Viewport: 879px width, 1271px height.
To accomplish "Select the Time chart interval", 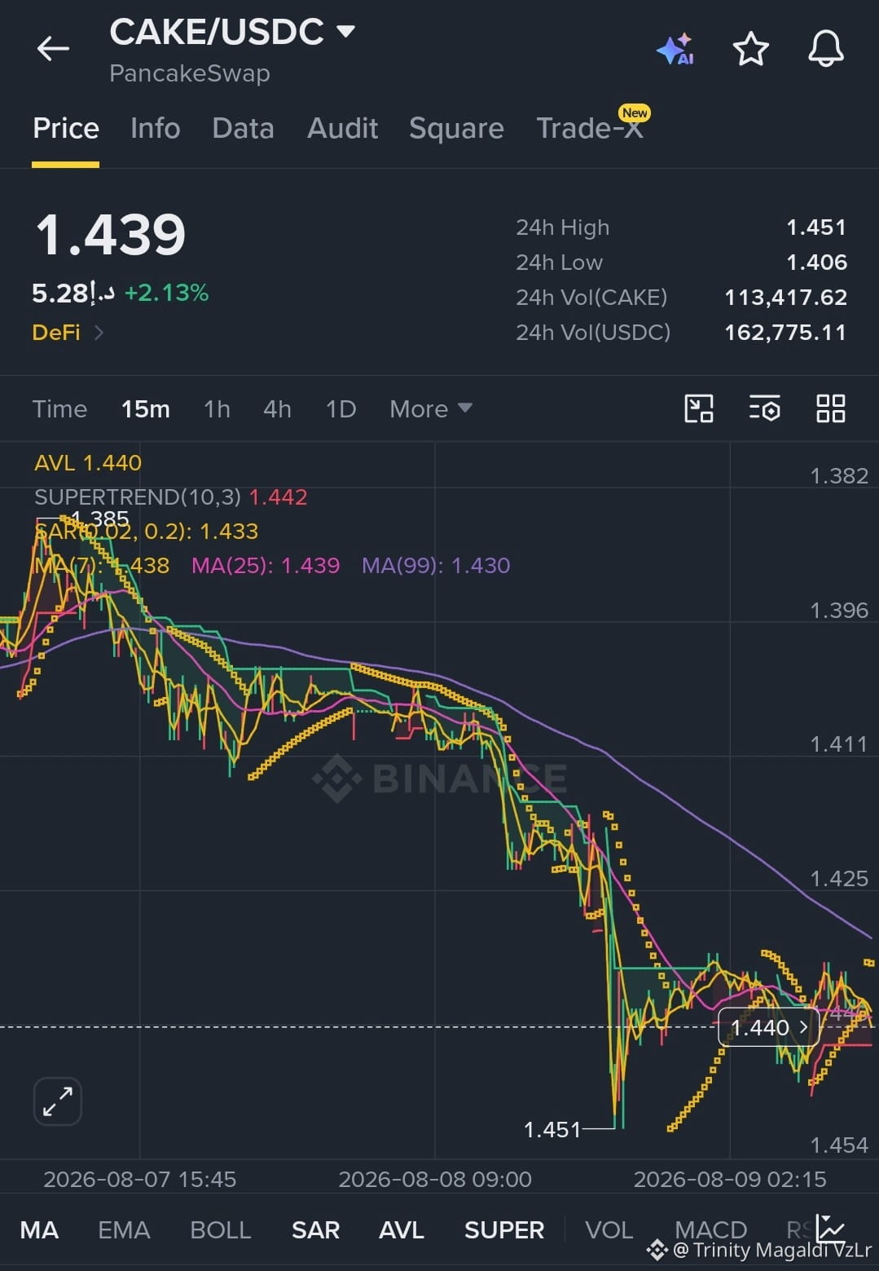I will 59,408.
